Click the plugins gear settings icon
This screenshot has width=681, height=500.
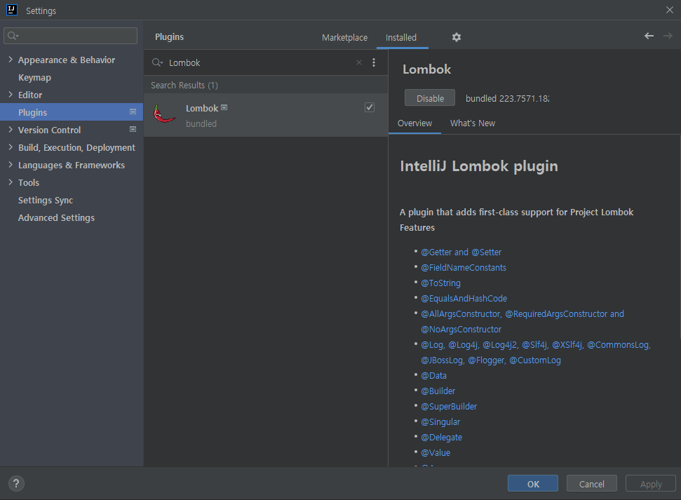(x=456, y=37)
